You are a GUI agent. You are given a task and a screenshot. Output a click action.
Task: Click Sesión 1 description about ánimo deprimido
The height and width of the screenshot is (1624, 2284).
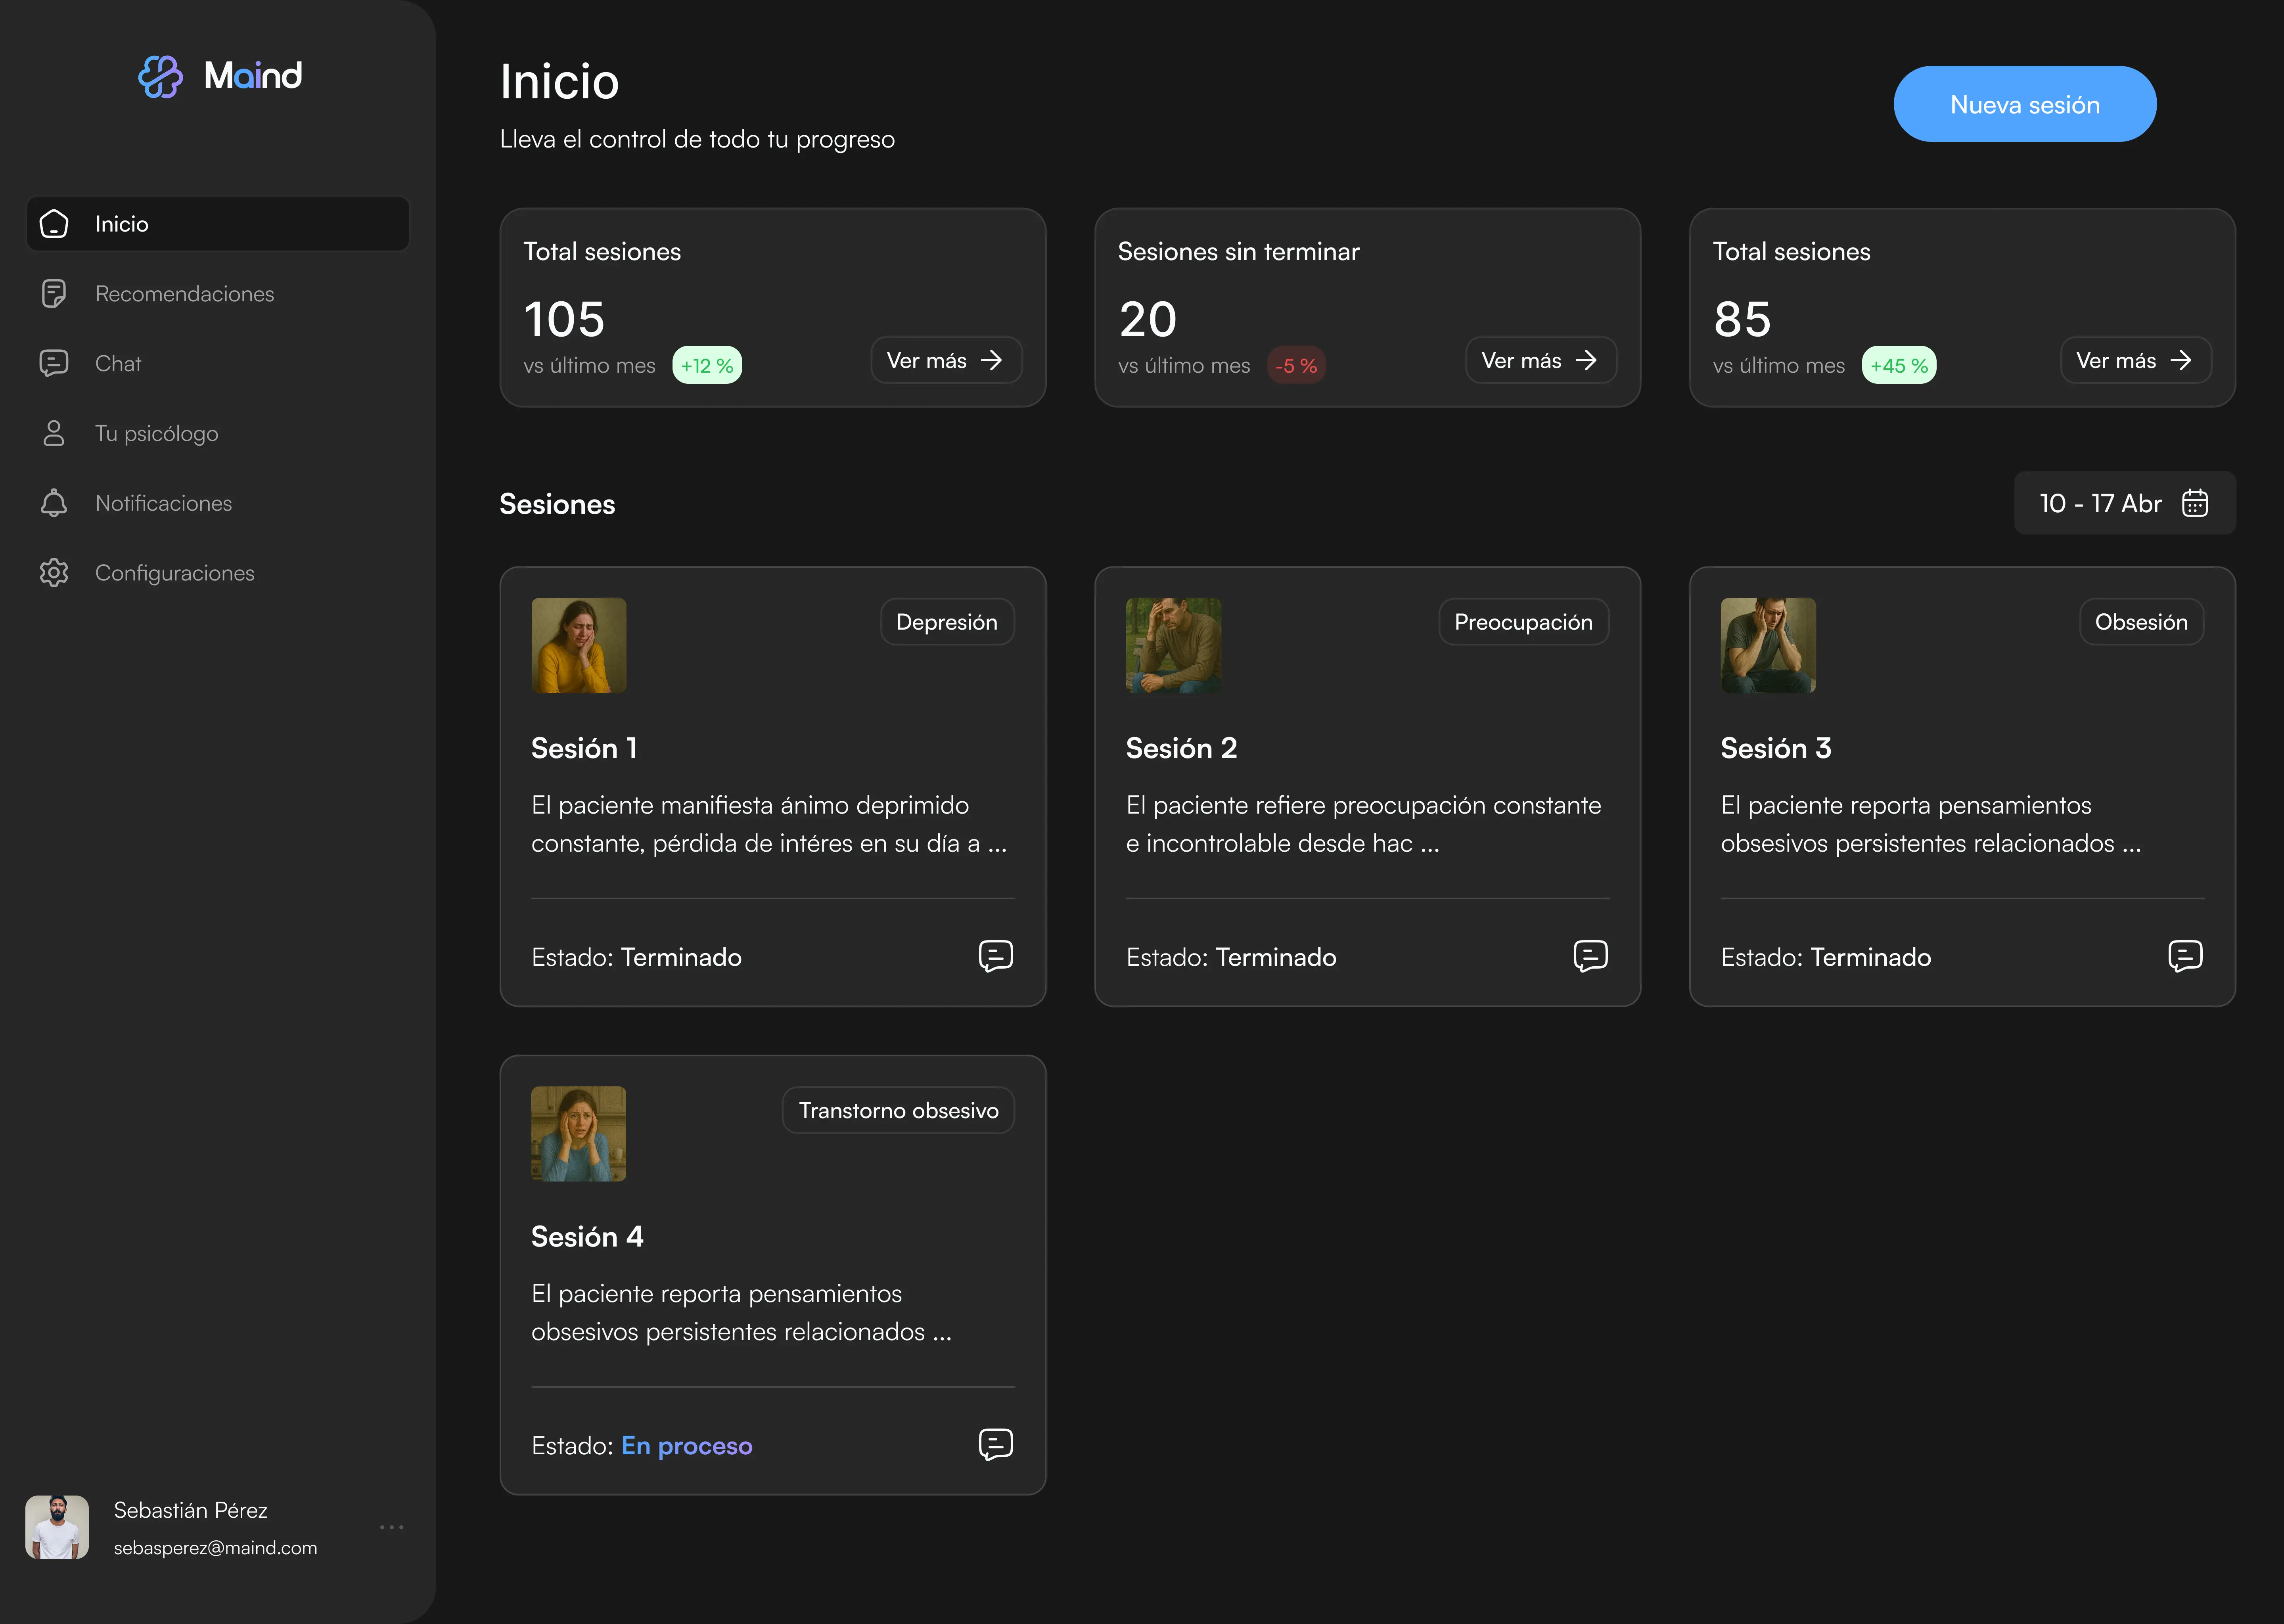(769, 824)
